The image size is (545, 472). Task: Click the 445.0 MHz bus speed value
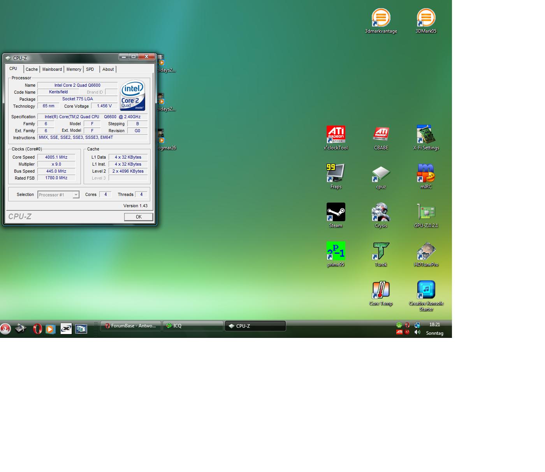(56, 171)
